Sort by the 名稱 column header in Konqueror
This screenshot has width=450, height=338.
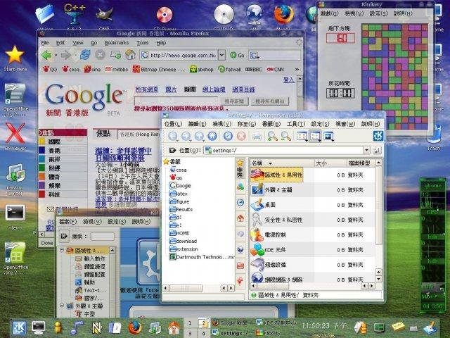pyautogui.click(x=282, y=163)
